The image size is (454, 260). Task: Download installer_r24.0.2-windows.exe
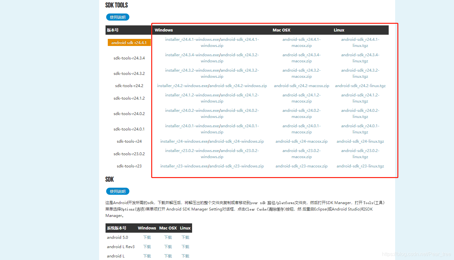(x=192, y=110)
